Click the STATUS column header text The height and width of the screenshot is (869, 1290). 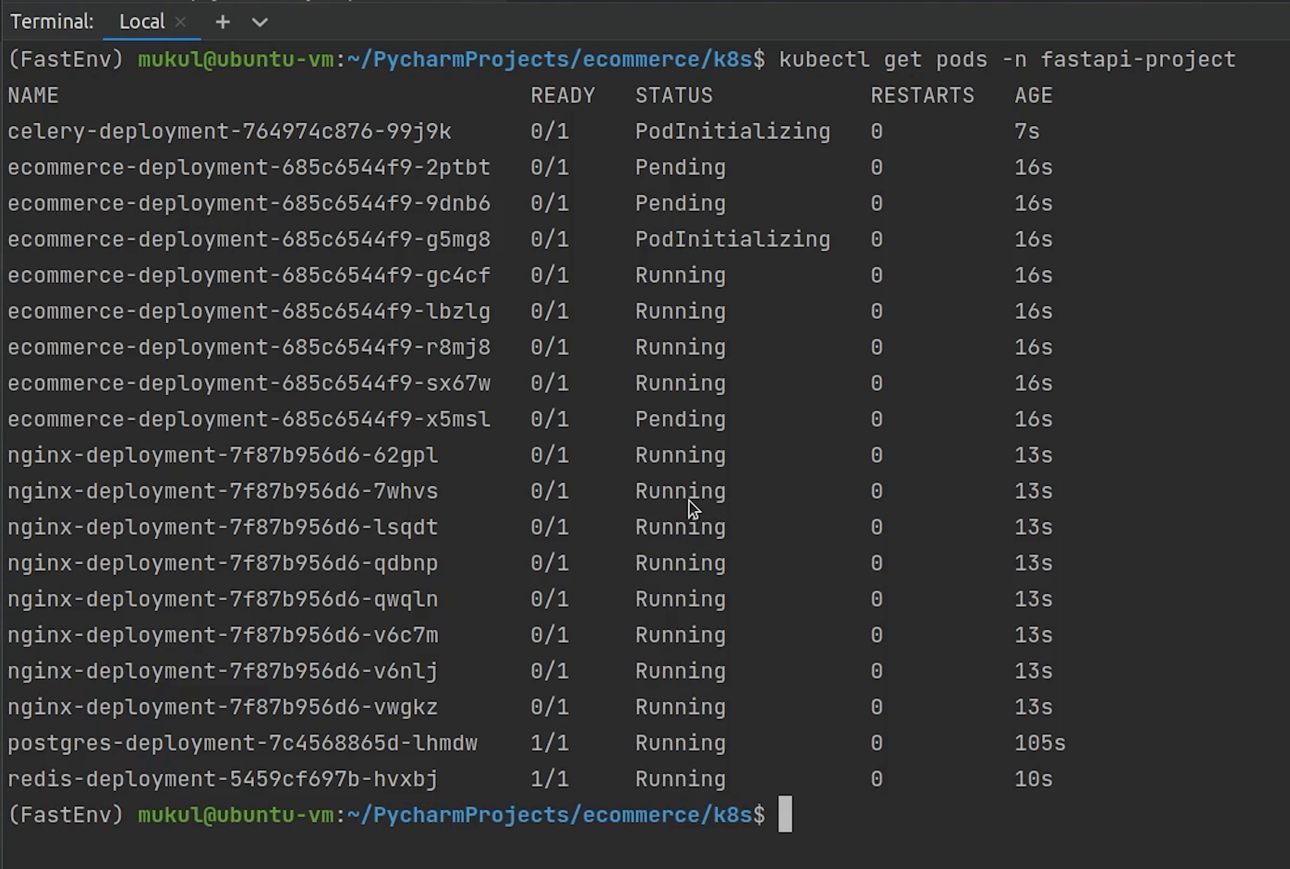point(674,96)
